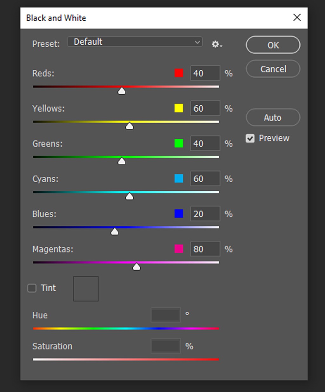This screenshot has width=325, height=392.
Task: Click the magenta swatch next to Magentas
Action: 179,249
